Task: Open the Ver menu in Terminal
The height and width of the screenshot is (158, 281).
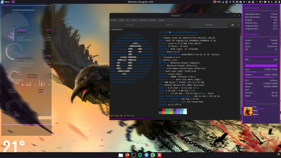Action: (x=128, y=20)
